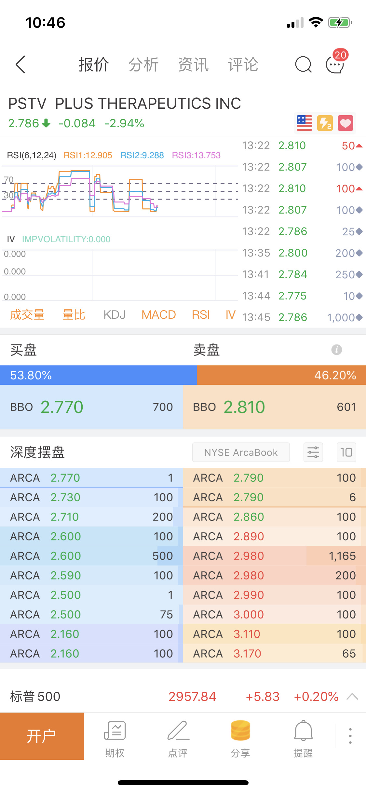Tap the battery status icon
The height and width of the screenshot is (793, 366).
(340, 22)
